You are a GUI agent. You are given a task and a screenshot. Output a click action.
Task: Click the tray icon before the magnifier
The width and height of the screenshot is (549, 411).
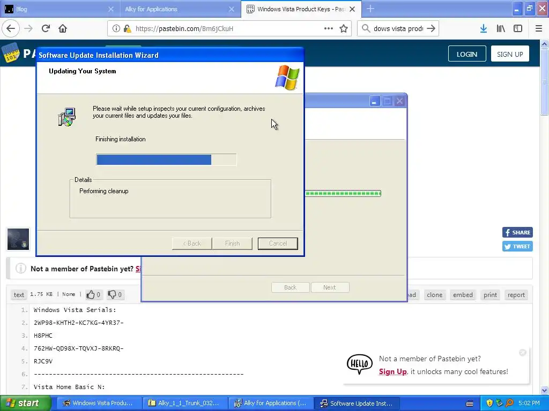pos(499,404)
